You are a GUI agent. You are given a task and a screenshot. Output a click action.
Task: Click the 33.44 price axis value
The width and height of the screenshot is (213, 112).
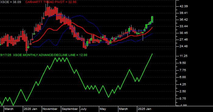click(x=184, y=26)
